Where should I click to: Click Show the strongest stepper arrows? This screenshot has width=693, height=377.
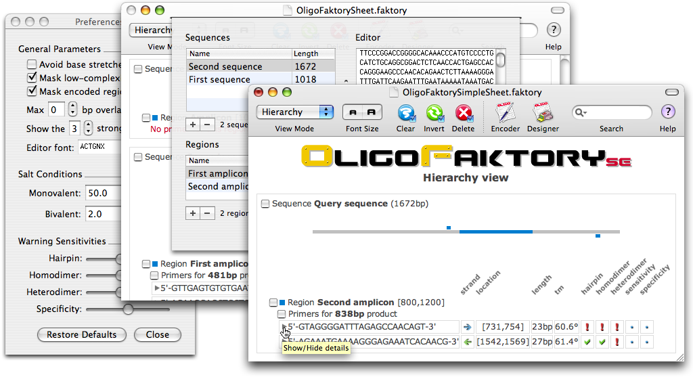(x=89, y=129)
